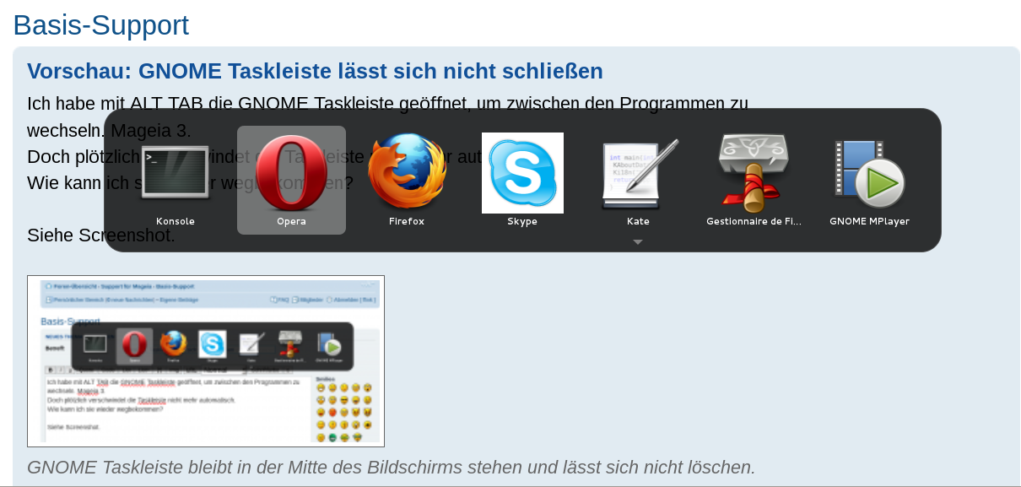1021x487 pixels.
Task: Switch to GNOME MPlayer icon
Action: pyautogui.click(x=869, y=173)
